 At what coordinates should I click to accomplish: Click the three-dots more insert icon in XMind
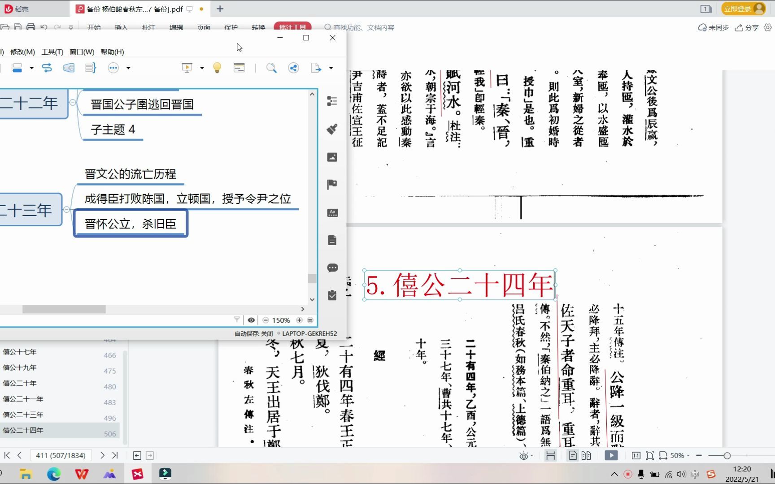click(x=113, y=68)
